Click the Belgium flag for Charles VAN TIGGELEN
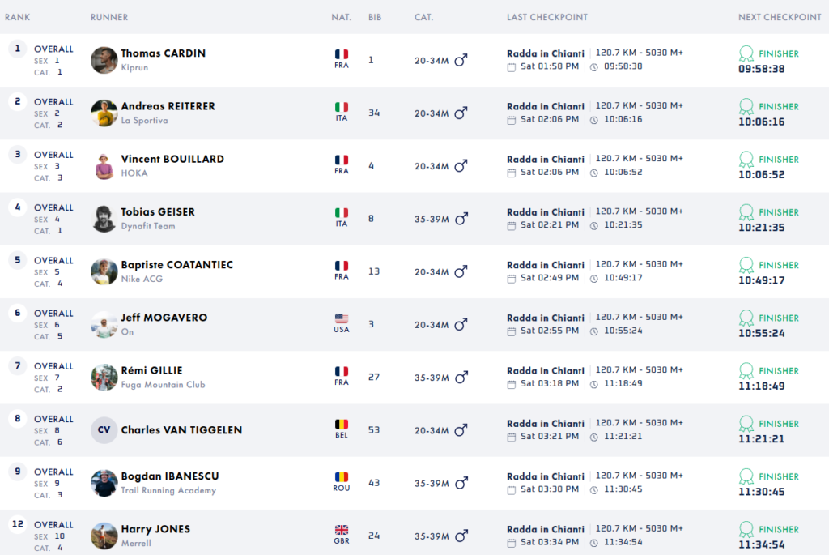 click(x=342, y=424)
